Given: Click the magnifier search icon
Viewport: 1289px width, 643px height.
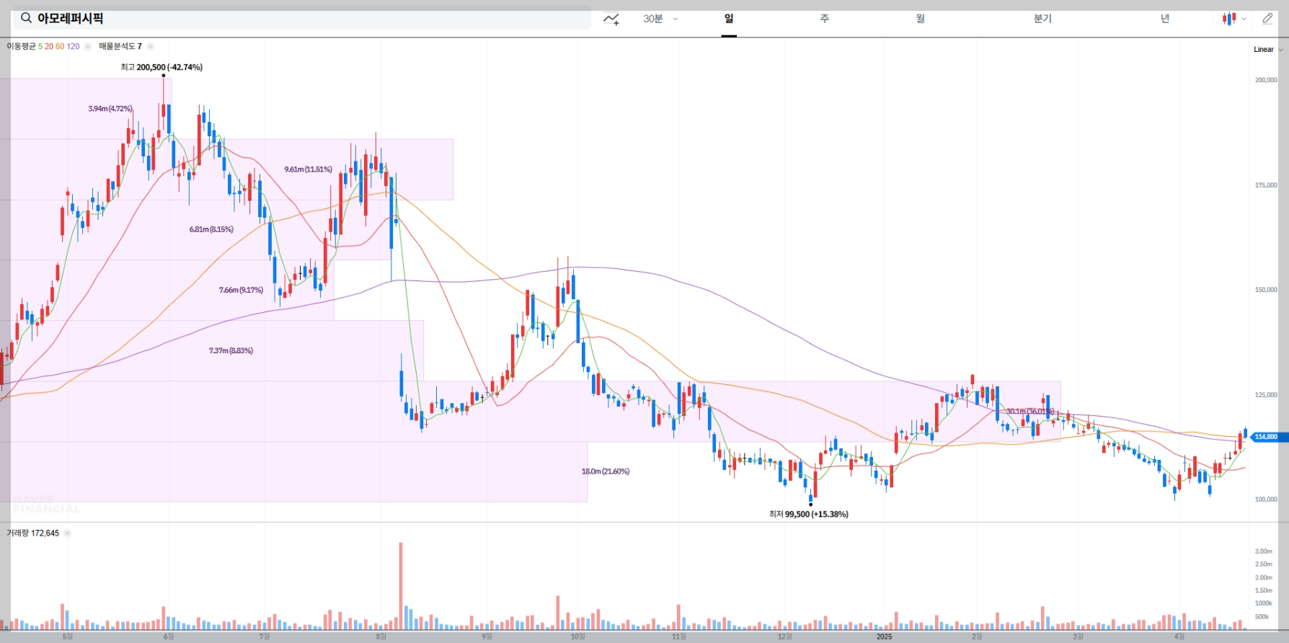Looking at the screenshot, I should tap(26, 19).
